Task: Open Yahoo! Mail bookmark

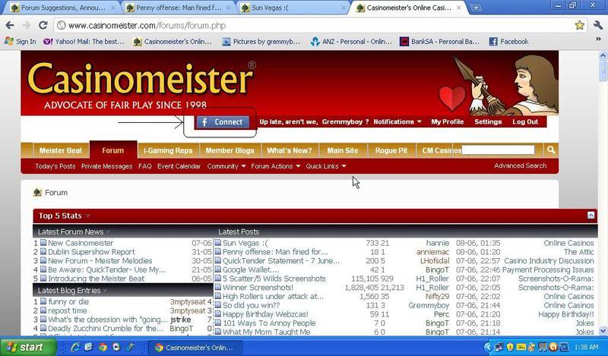Action: [x=84, y=42]
